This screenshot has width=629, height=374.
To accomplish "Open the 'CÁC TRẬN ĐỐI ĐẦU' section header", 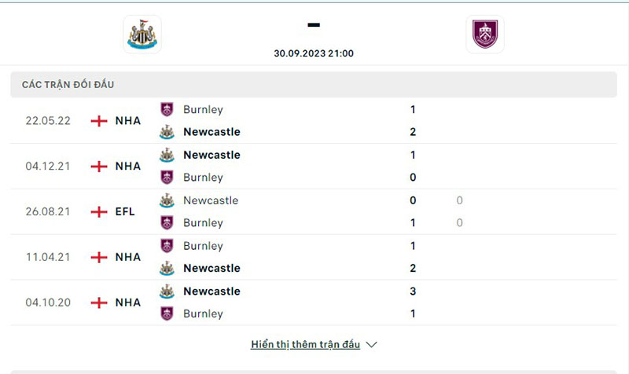I will pos(68,85).
